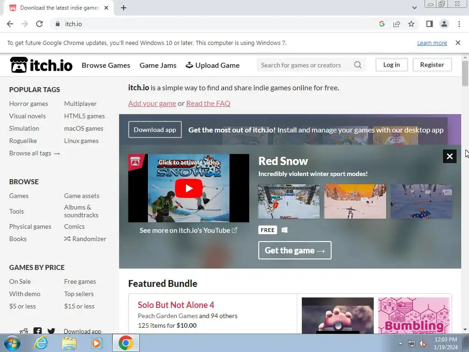
Task: Click the browser forward arrow
Action: (x=25, y=24)
